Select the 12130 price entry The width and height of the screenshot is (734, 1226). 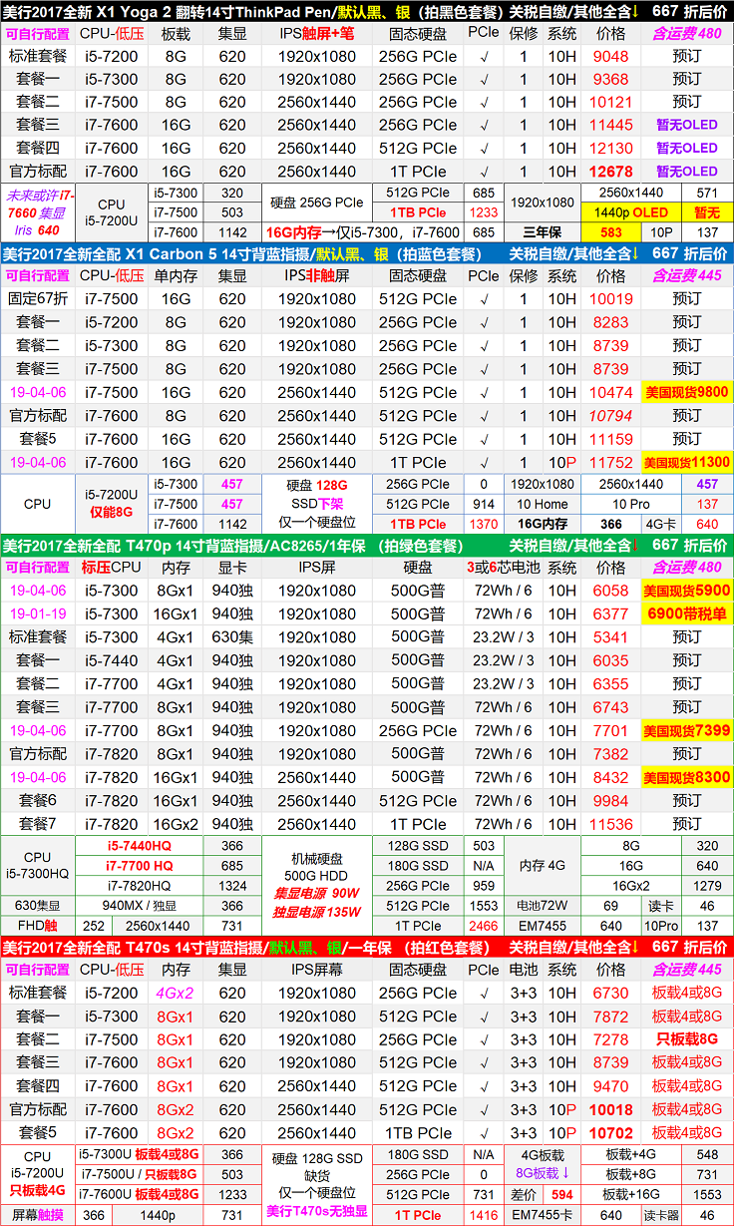click(x=610, y=148)
